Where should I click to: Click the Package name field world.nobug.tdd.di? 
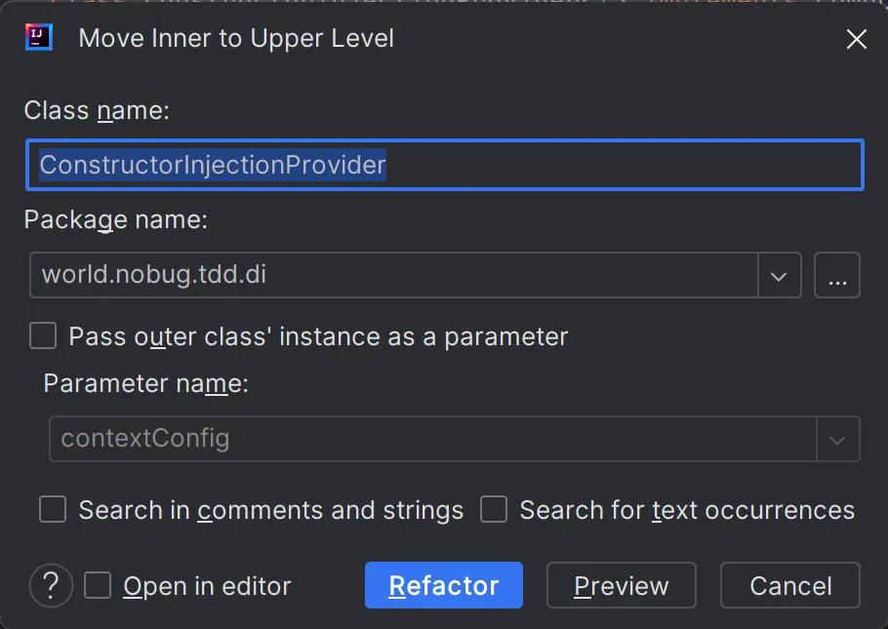click(x=393, y=276)
